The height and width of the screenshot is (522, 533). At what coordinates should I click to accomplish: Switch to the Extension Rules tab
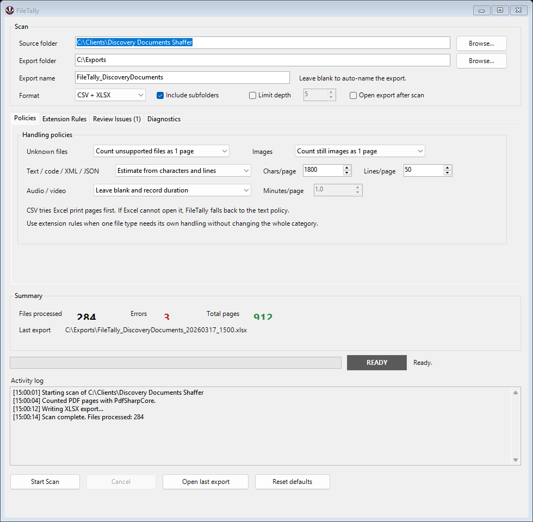(x=64, y=119)
